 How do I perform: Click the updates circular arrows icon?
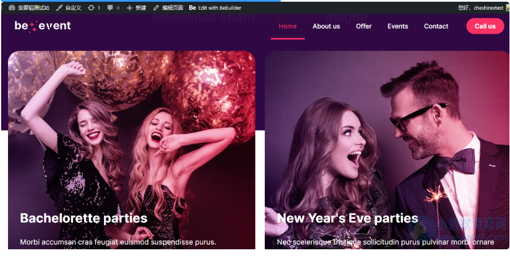tap(91, 8)
